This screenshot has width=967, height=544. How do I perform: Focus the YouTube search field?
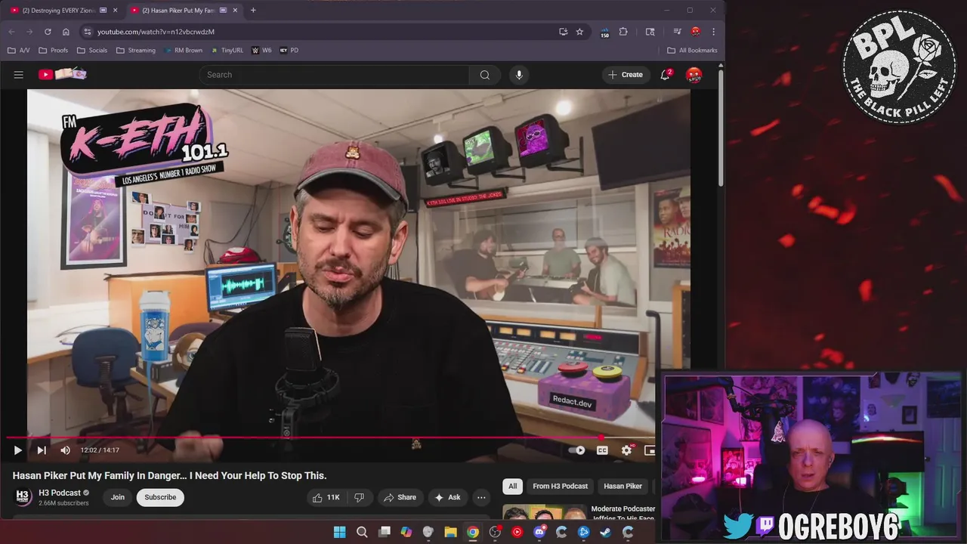pyautogui.click(x=334, y=75)
